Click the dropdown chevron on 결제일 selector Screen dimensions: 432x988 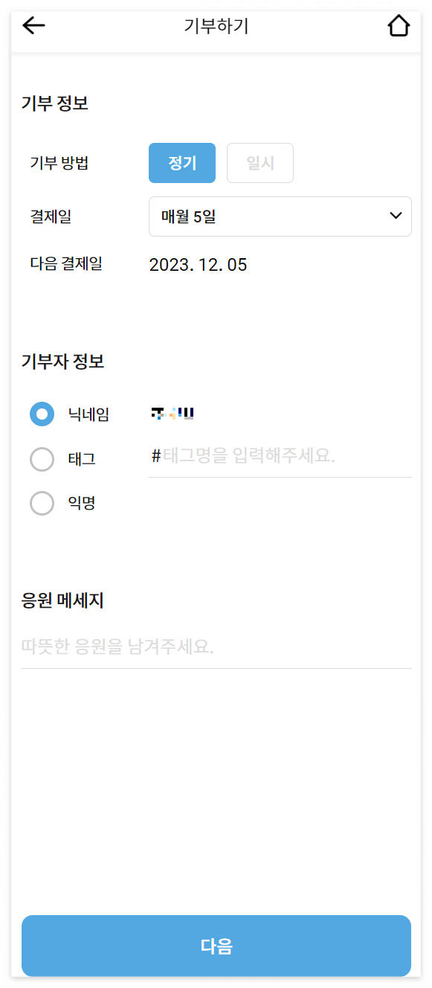pyautogui.click(x=396, y=216)
